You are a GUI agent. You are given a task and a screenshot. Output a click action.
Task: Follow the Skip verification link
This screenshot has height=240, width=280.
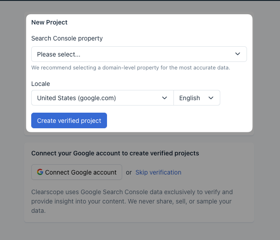pos(158,172)
